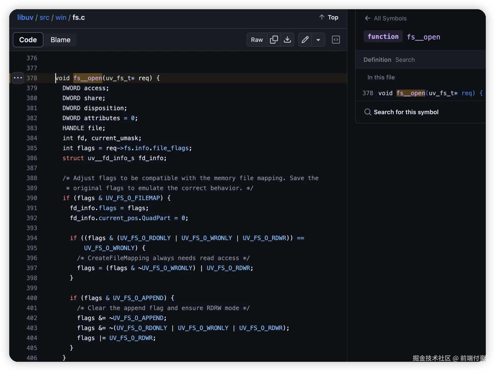Click the up-arrow icon next to Top
The height and width of the screenshot is (371, 495).
point(322,17)
